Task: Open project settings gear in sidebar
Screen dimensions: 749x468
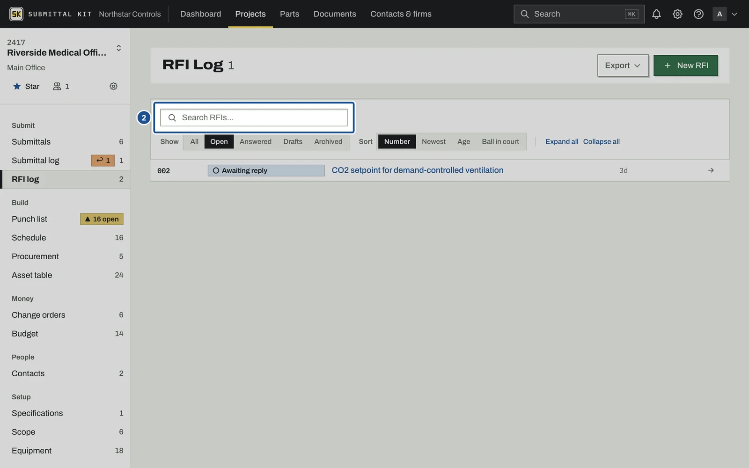Action: point(113,86)
